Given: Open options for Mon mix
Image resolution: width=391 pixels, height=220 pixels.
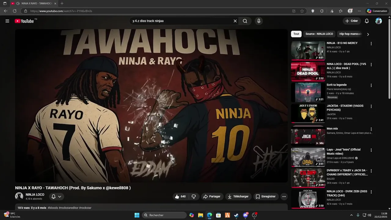Looking at the screenshot, I should point(371,129).
